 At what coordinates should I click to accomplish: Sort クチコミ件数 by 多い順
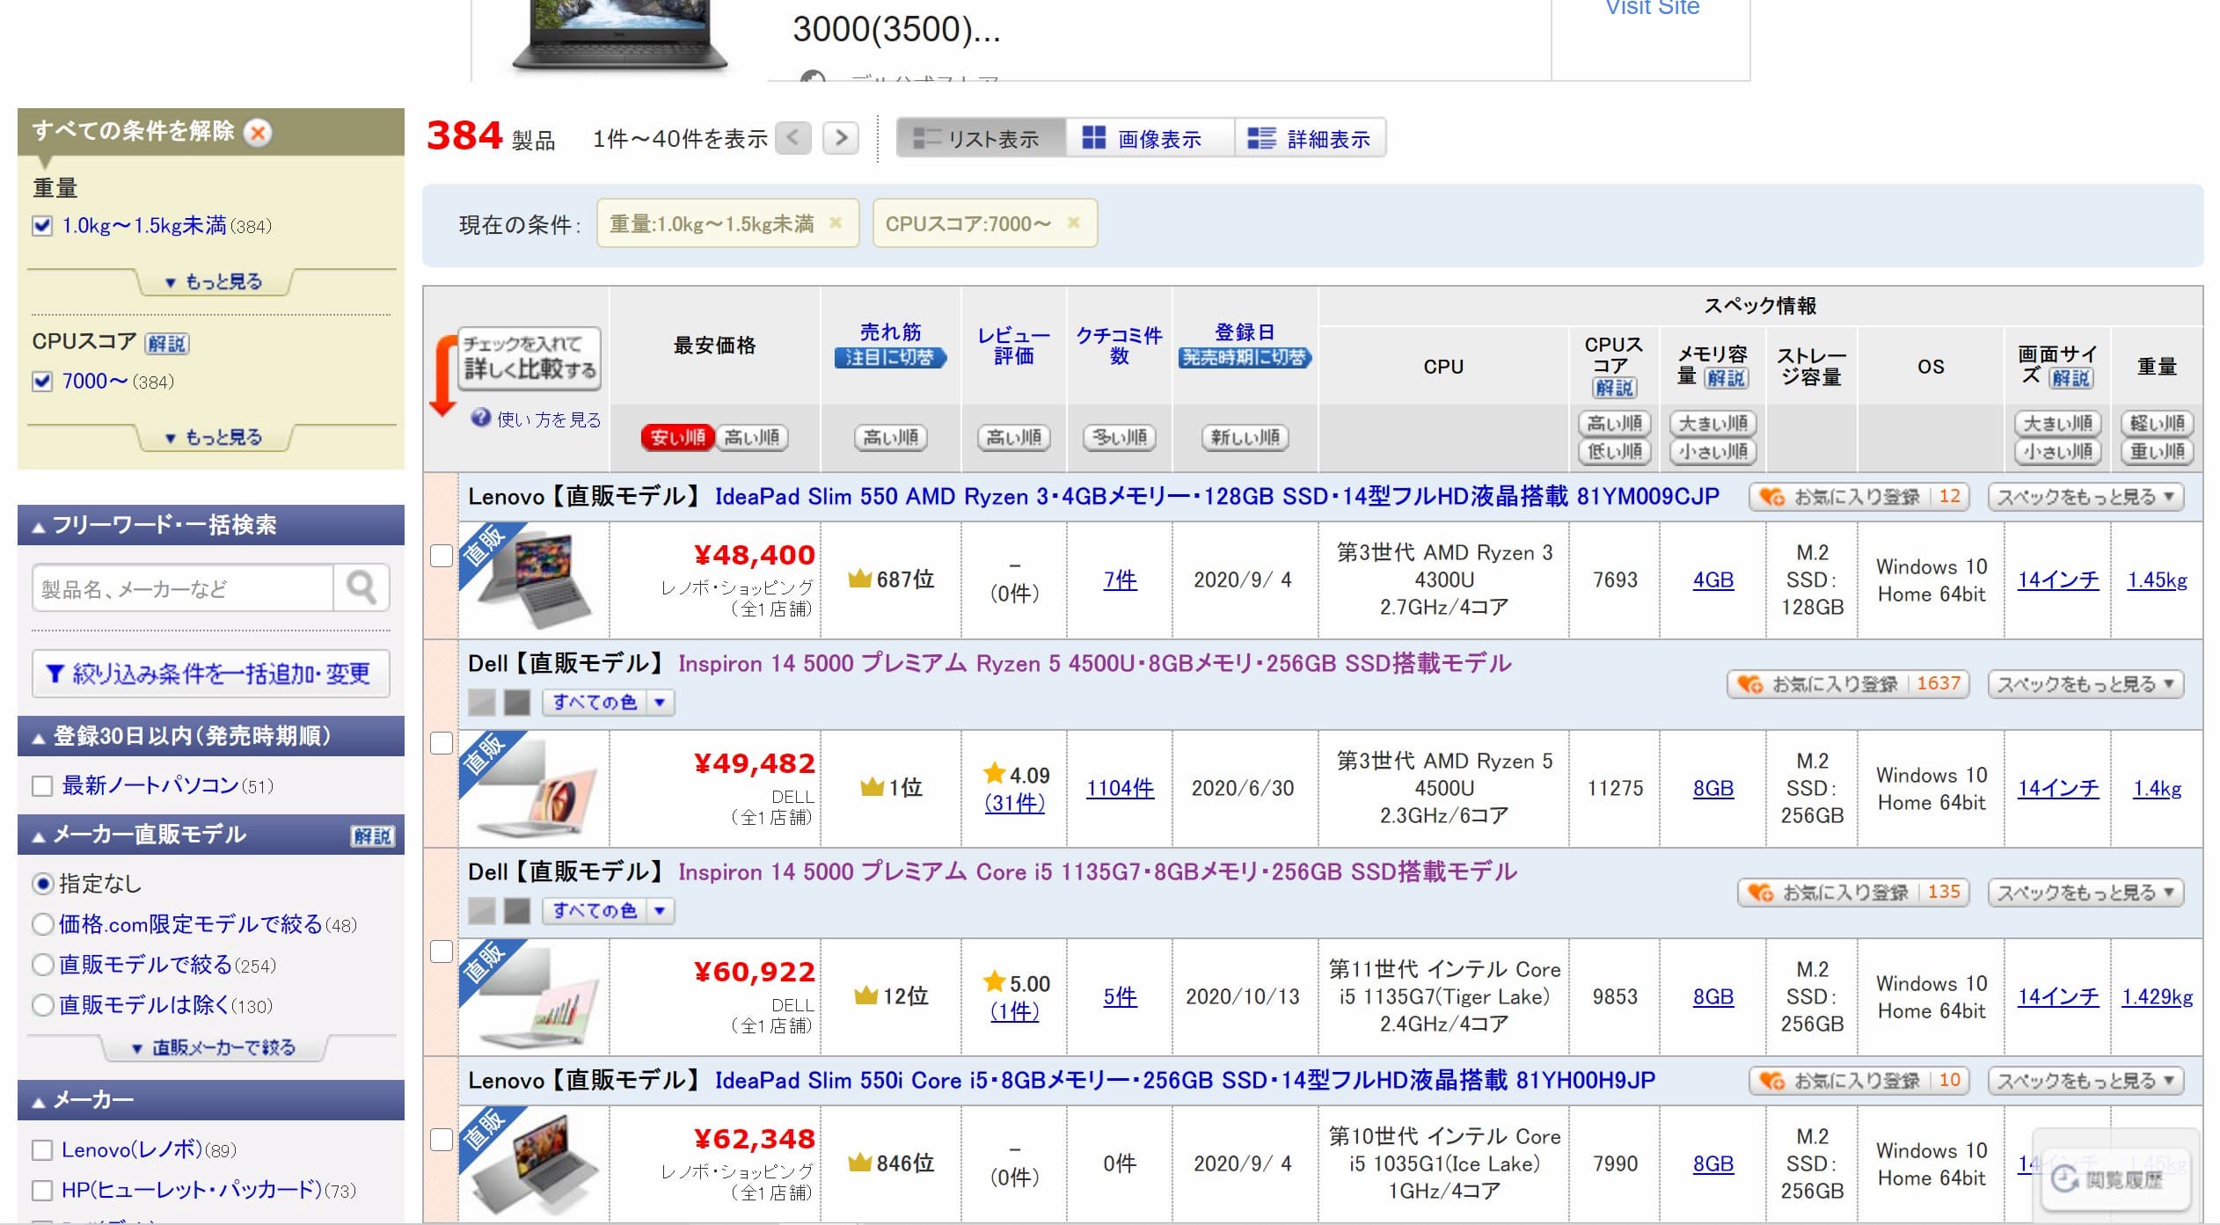1119,437
